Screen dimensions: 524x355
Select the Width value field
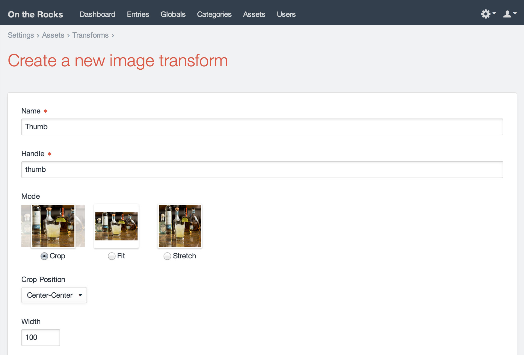40,337
